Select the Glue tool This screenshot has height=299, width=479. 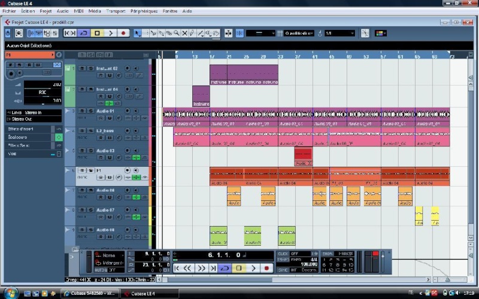coord(161,33)
